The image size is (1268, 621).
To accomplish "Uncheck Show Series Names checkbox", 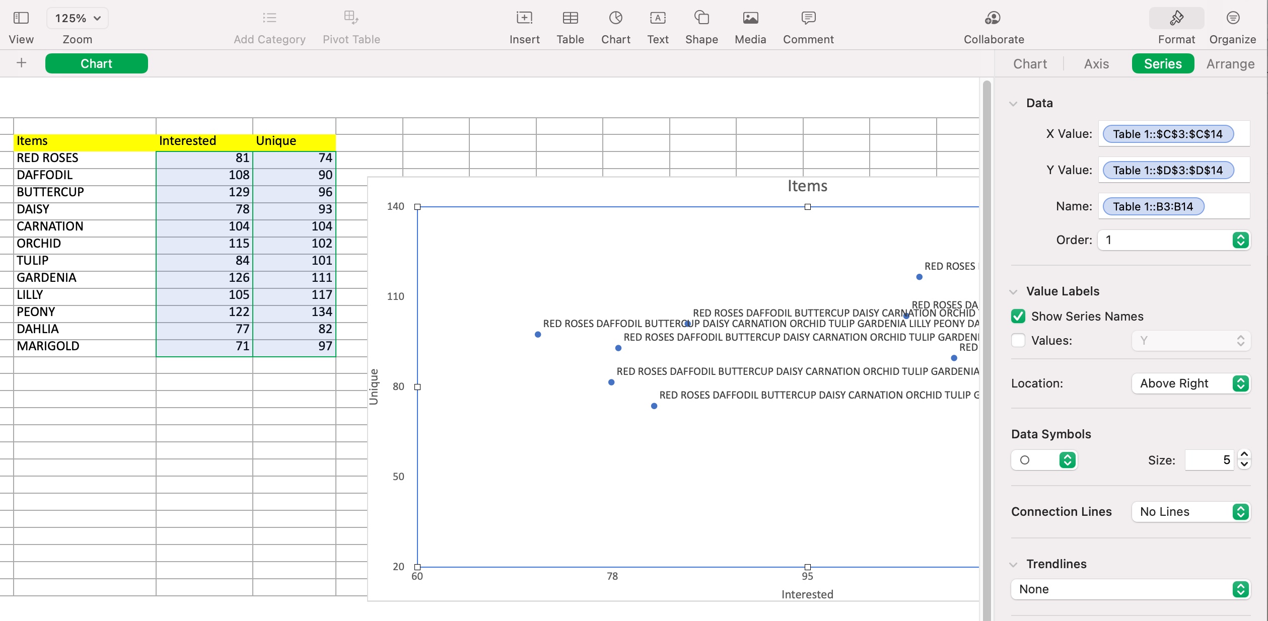I will coord(1018,316).
